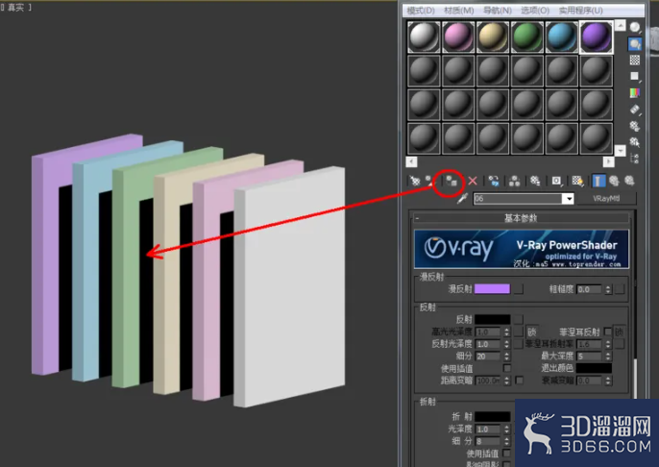Click Show Shaded Material in Viewport icon

pyautogui.click(x=577, y=182)
